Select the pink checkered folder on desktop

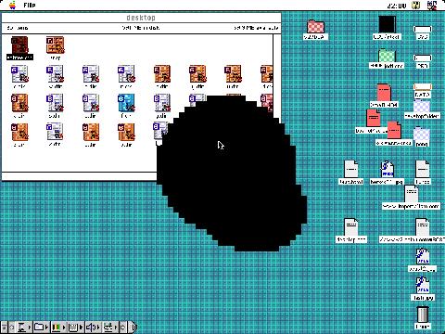click(315, 27)
